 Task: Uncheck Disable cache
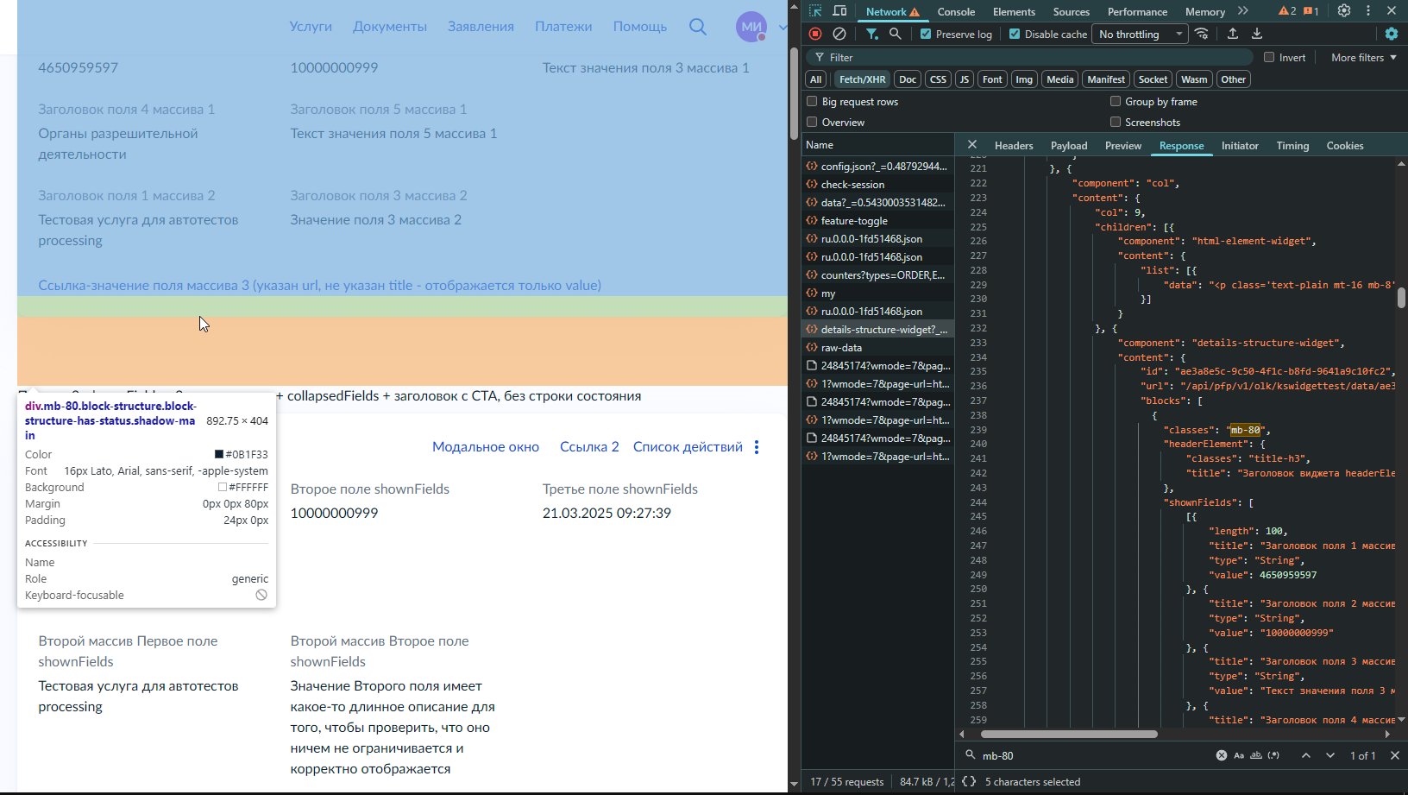tap(1015, 35)
